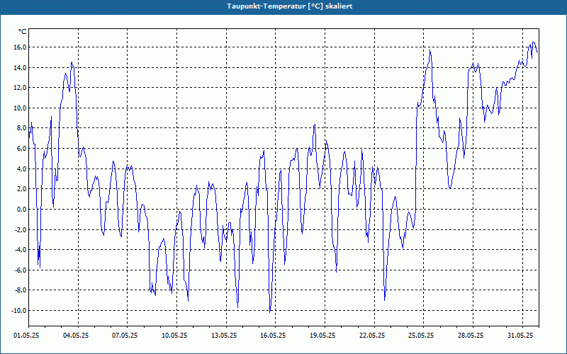
Task: Click the 28.05.25 date label
Action: 471,336
